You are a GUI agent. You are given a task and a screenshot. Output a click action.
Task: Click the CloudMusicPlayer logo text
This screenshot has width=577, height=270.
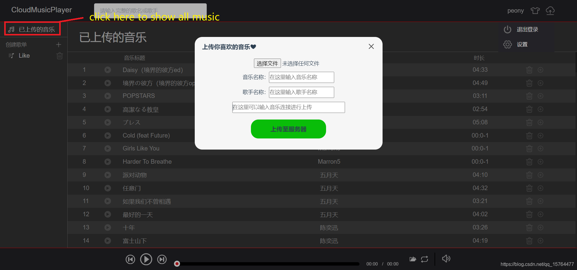click(41, 10)
